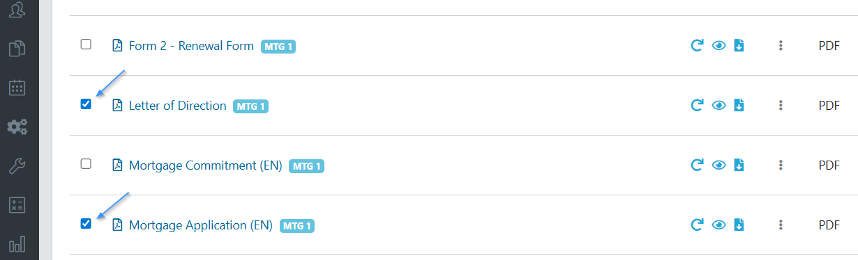
Task: Open the calendar icon in sidebar
Action: pyautogui.click(x=17, y=88)
